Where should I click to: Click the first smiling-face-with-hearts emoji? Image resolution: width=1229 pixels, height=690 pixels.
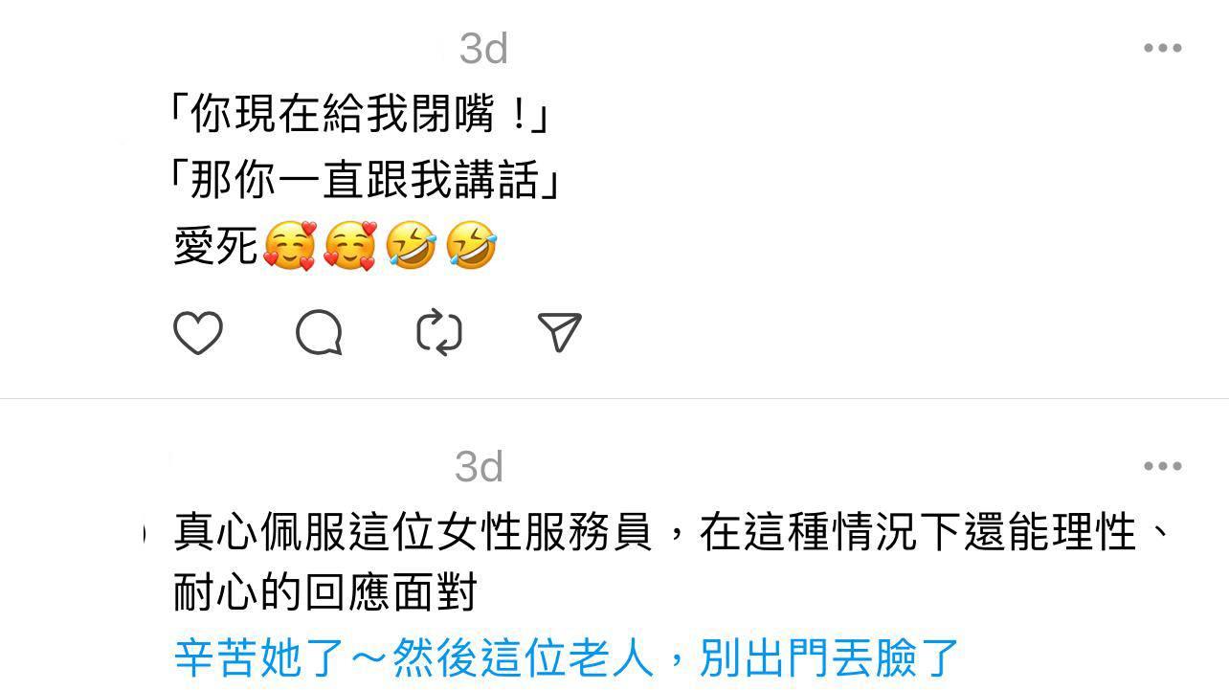289,245
